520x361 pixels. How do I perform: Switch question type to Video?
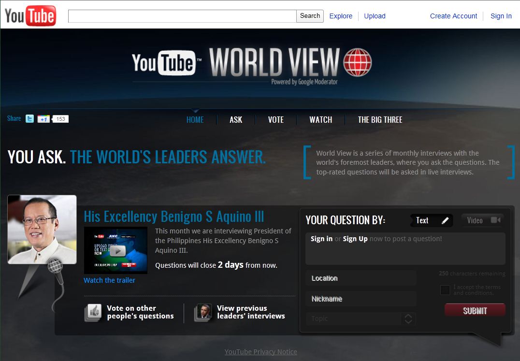[482, 220]
